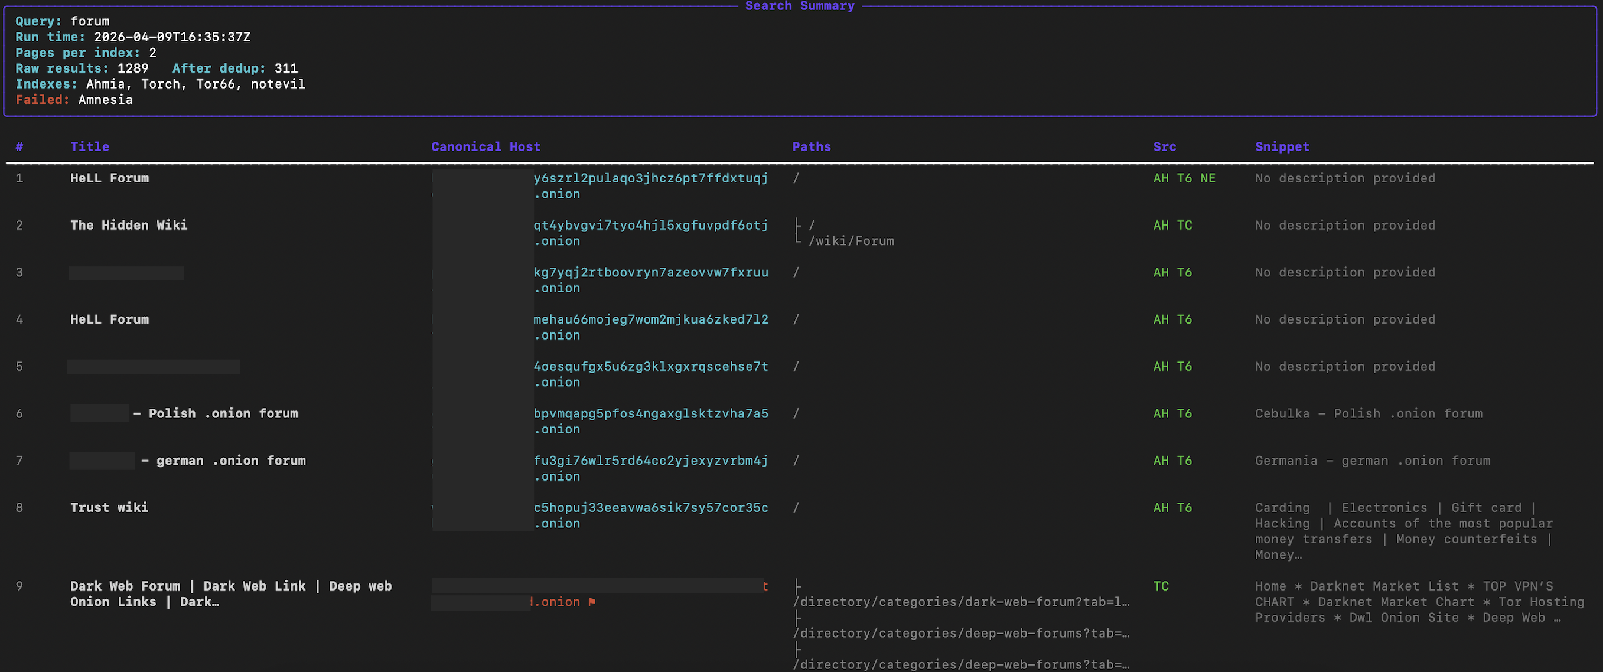1603x672 pixels.
Task: Click the Search Summary panel title
Action: click(800, 5)
